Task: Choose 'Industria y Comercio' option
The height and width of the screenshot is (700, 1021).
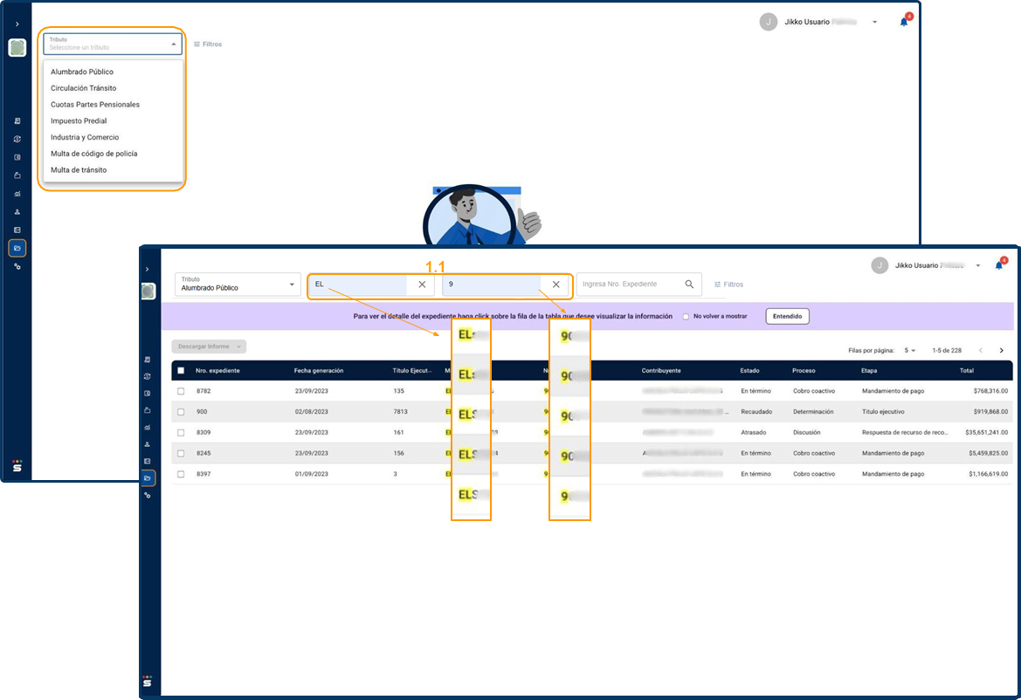Action: point(85,137)
